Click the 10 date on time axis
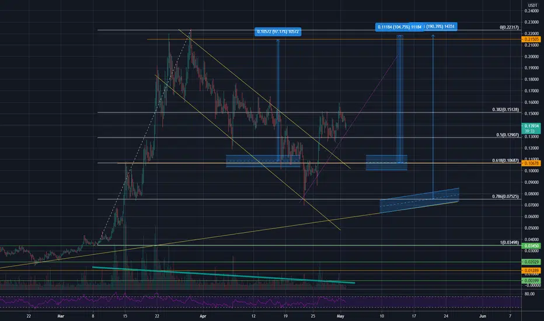Image resolution: width=544 pixels, height=321 pixels. point(382,316)
